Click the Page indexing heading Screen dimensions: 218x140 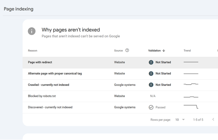coord(18,9)
